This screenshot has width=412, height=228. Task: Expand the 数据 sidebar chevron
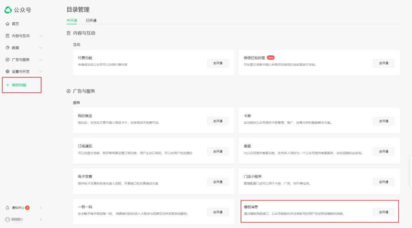pos(41,48)
